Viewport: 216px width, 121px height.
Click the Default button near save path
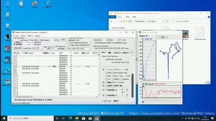click(110, 40)
